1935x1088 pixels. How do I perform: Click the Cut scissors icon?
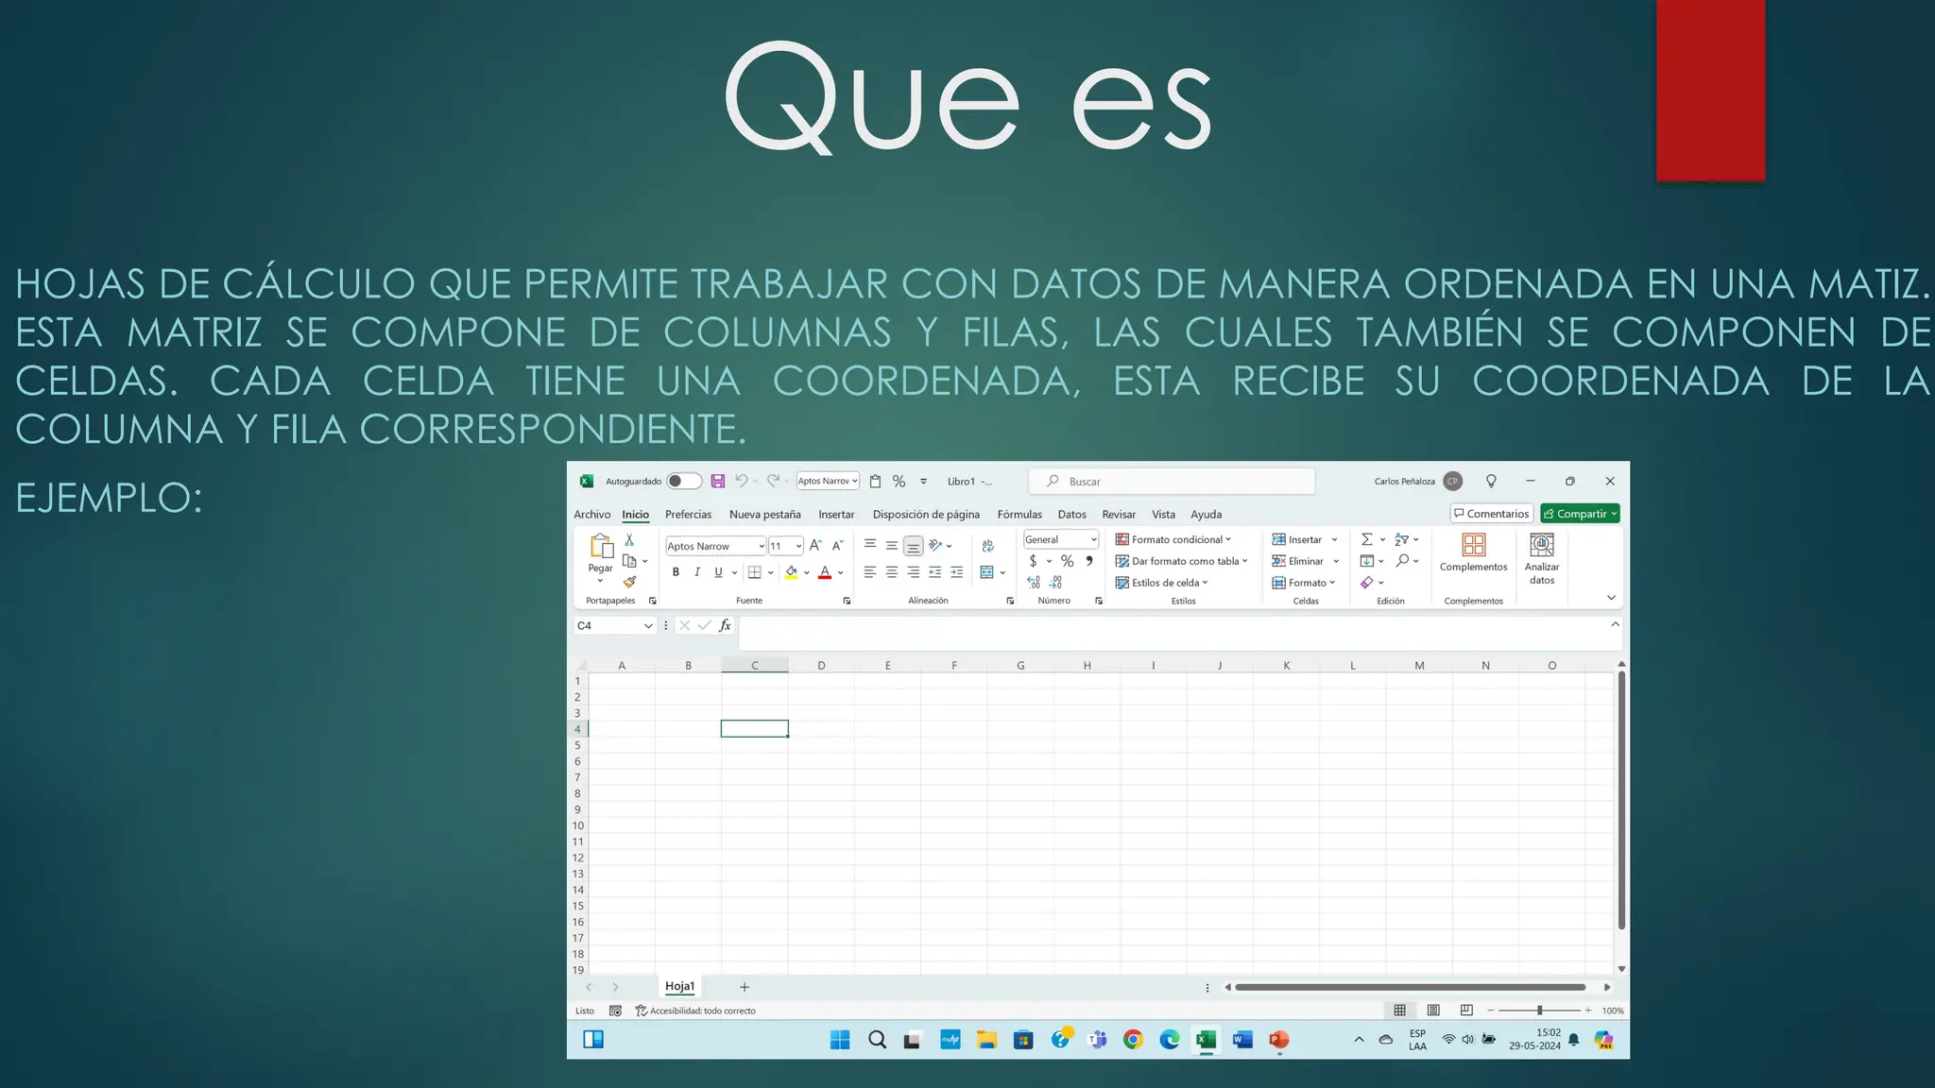(629, 540)
